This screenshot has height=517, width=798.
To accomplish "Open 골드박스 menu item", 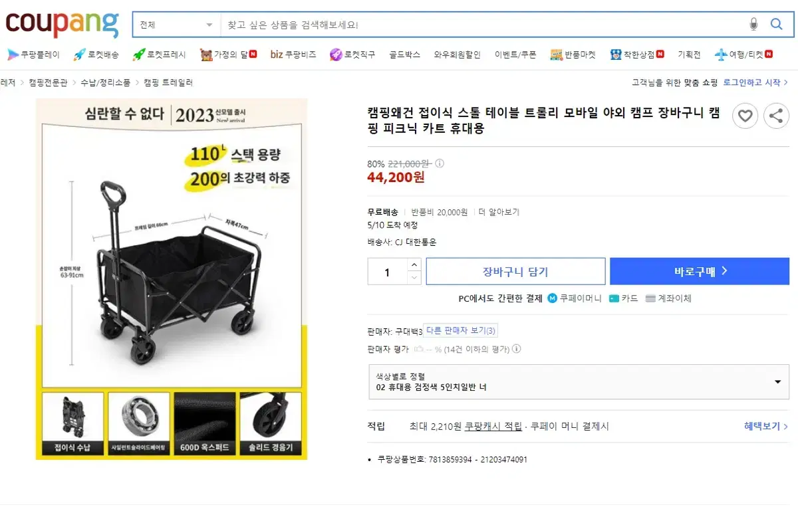I will [x=405, y=54].
